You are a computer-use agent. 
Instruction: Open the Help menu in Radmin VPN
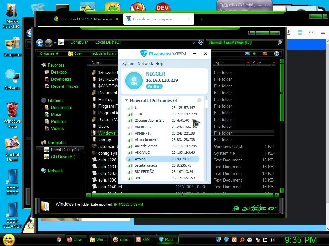[x=159, y=64]
